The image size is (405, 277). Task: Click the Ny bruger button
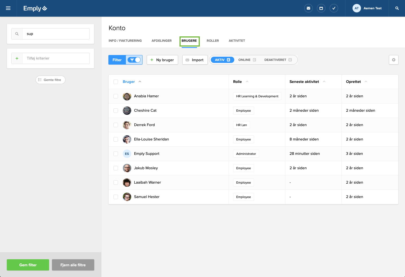[162, 60]
